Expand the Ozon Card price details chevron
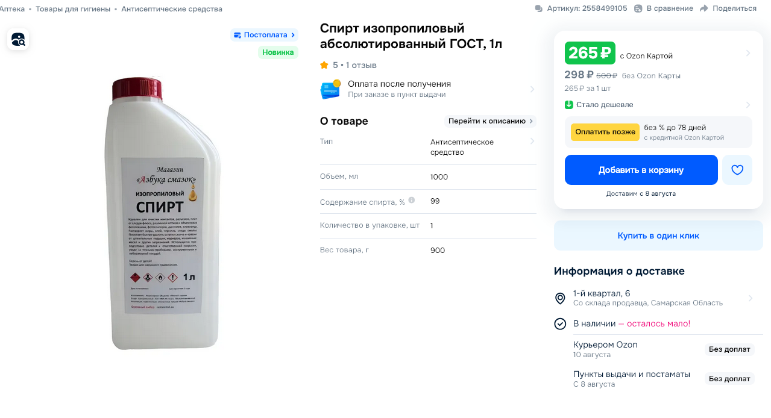This screenshot has width=771, height=418. tap(748, 53)
